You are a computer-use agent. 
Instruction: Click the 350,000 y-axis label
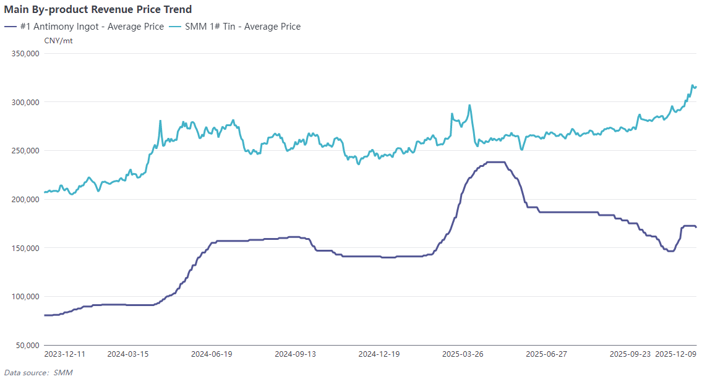(x=26, y=53)
